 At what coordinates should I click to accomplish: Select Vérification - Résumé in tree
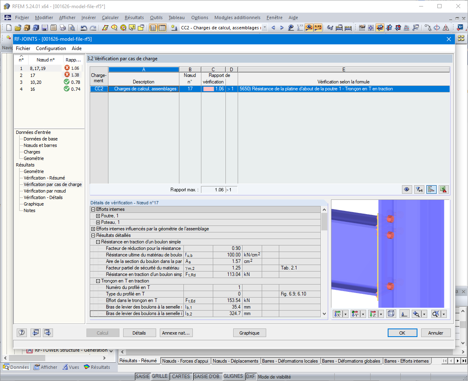[44, 178]
